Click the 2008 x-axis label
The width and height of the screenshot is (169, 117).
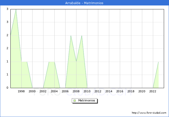[x=76, y=91]
